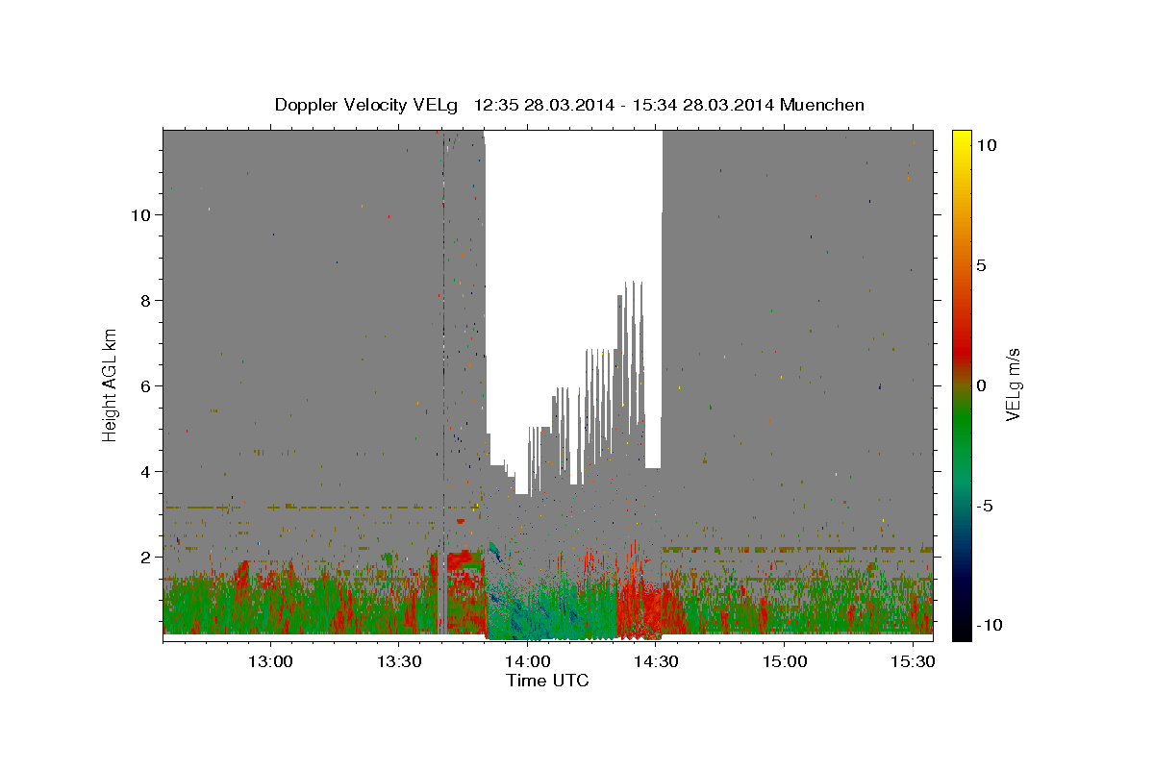Click the yellow top of the velocity colorbar
This screenshot has height=769, width=1154.
pyautogui.click(x=961, y=139)
